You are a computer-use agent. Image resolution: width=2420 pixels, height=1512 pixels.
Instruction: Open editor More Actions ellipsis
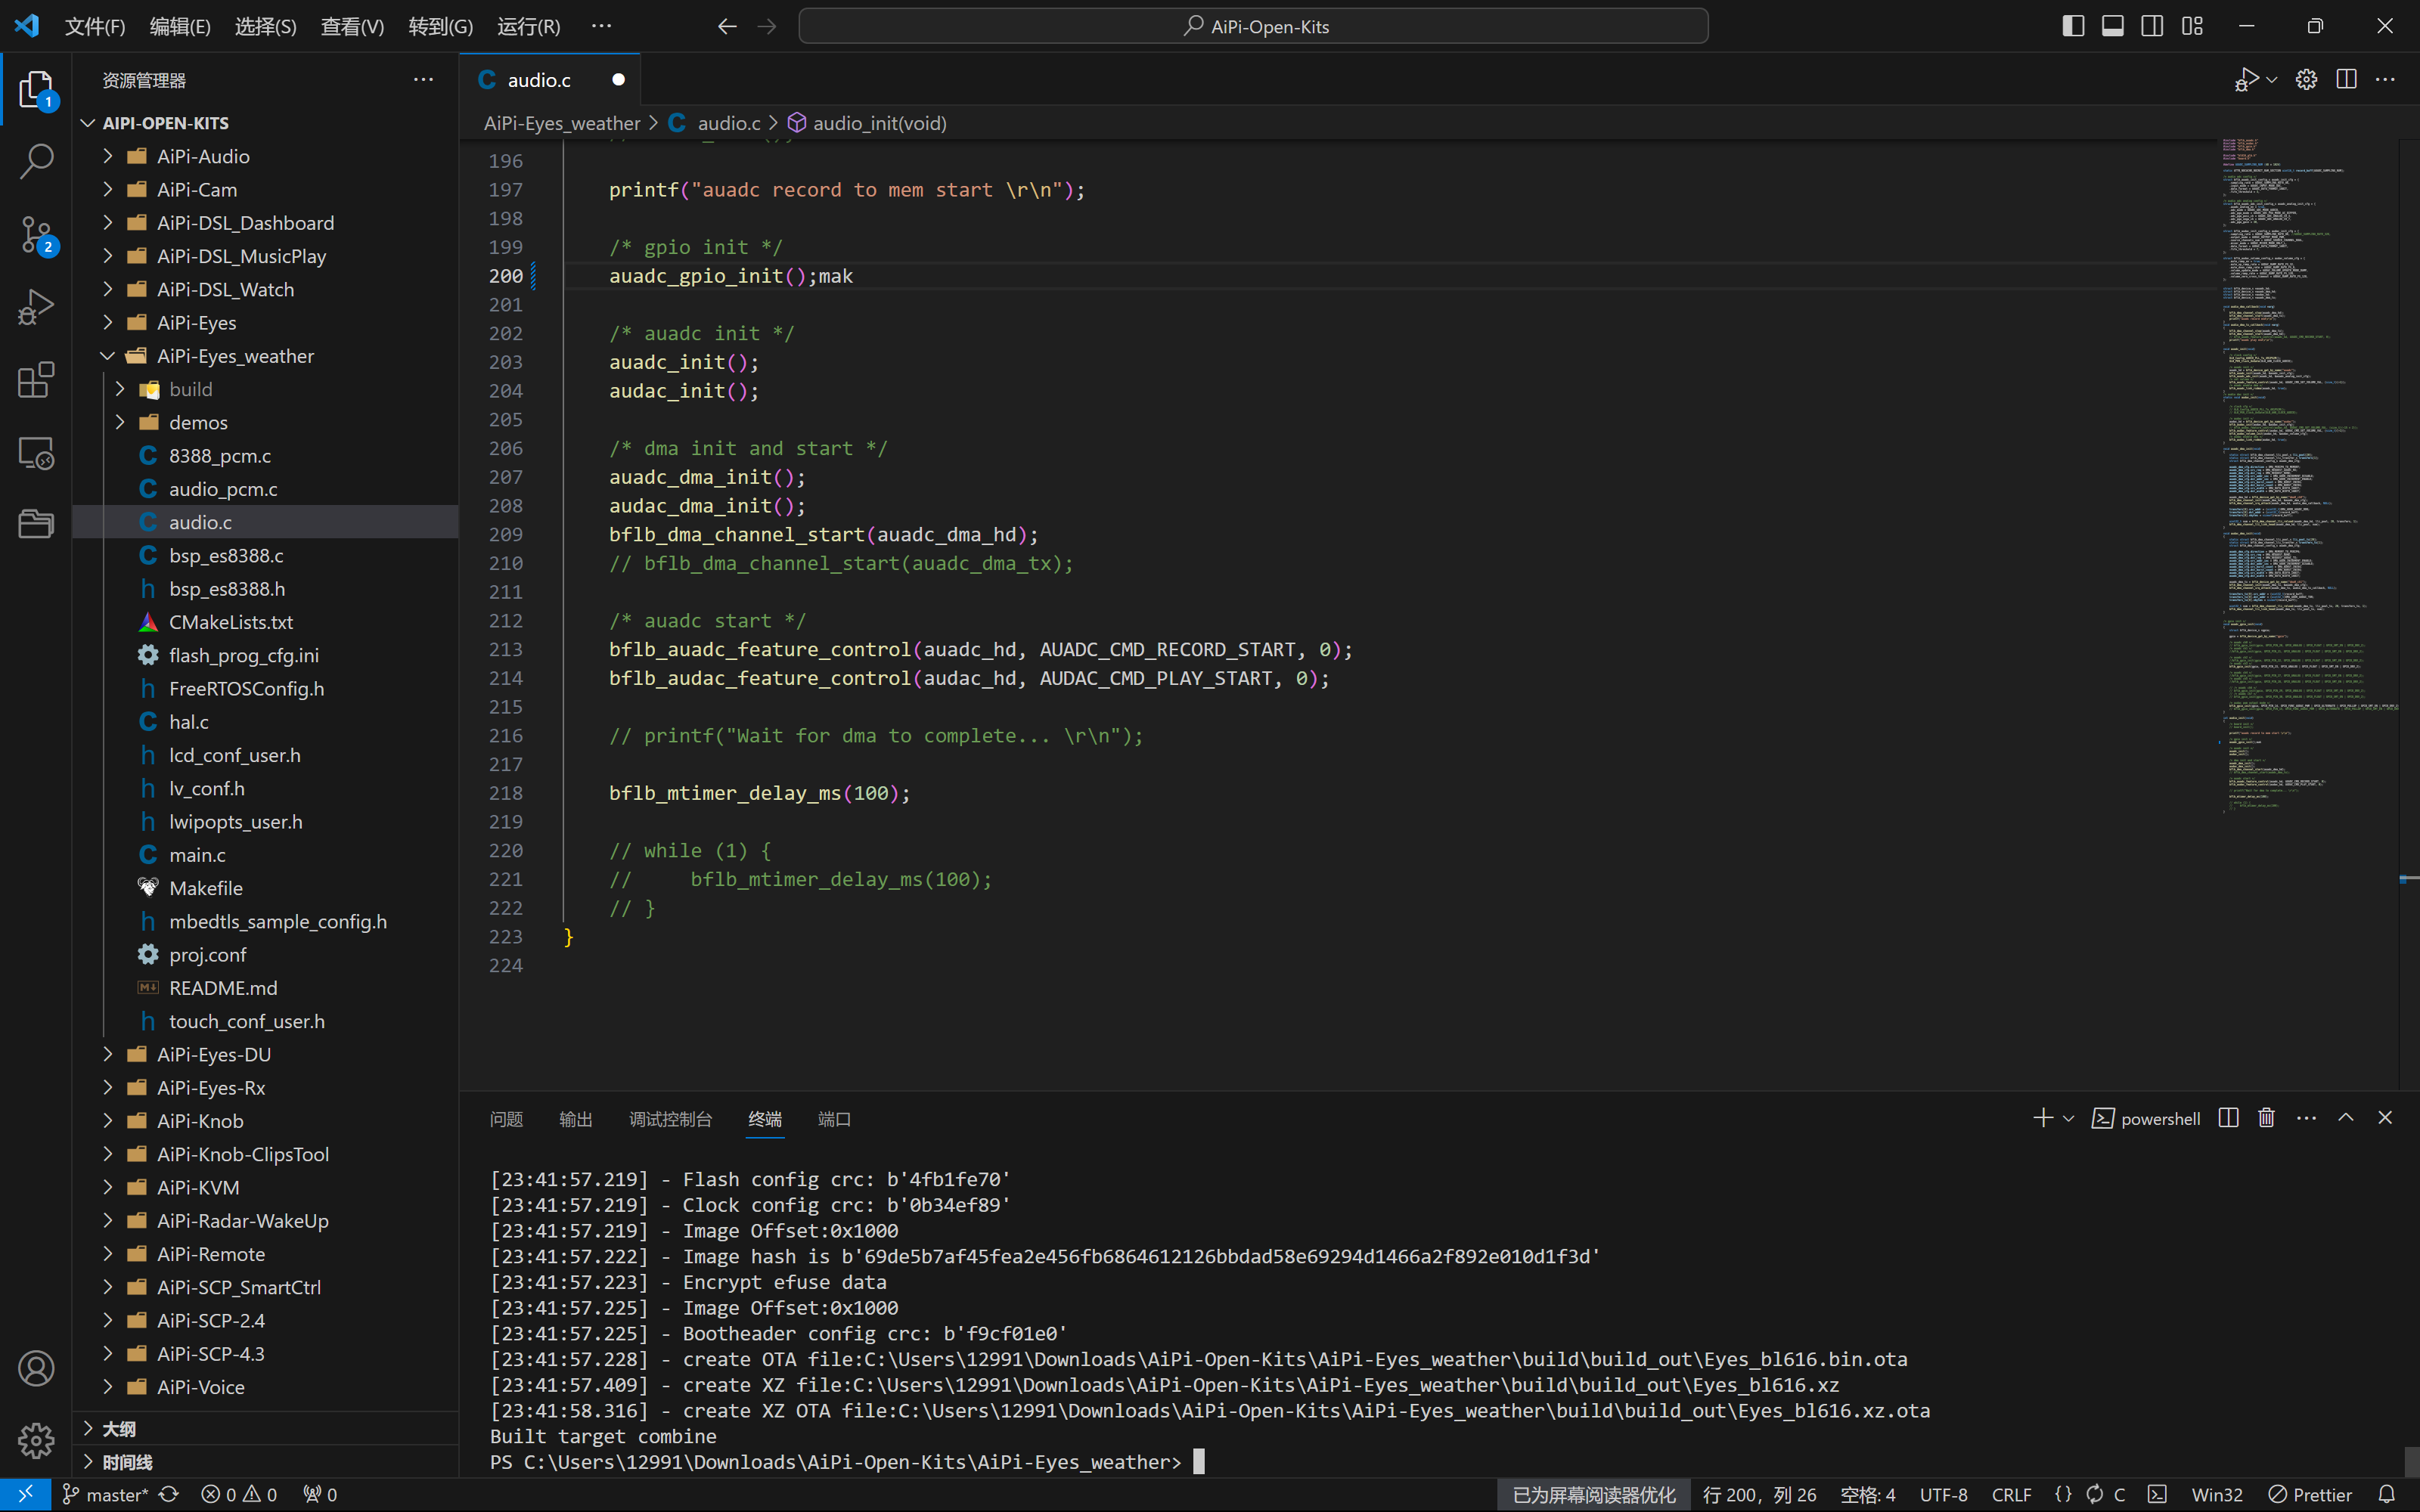click(2385, 80)
